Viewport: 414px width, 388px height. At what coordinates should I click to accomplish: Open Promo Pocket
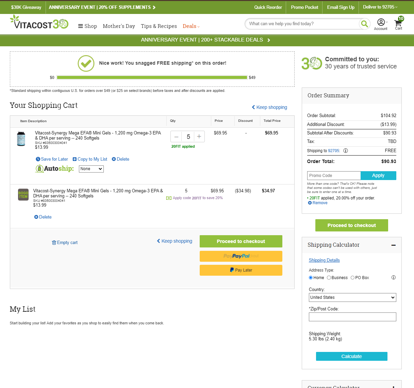coord(304,7)
